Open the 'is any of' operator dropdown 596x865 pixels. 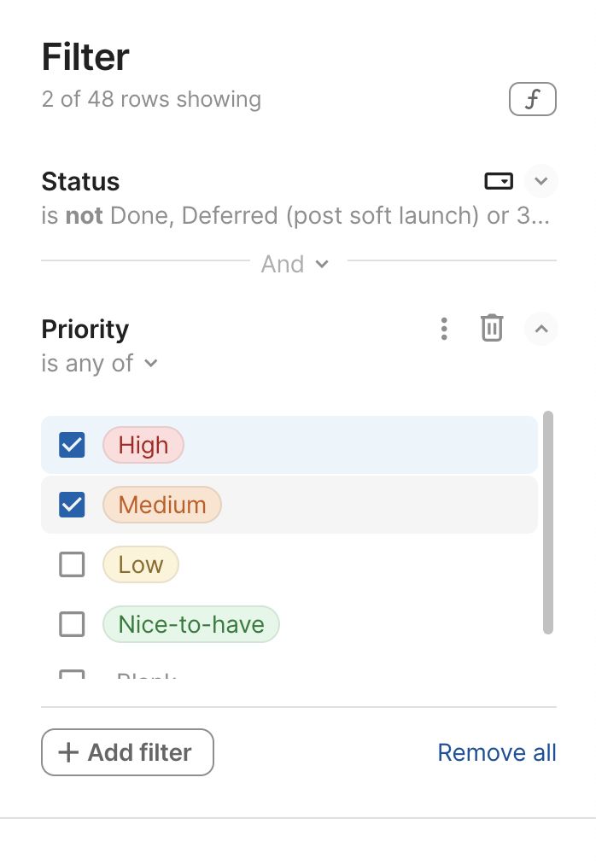tap(100, 363)
